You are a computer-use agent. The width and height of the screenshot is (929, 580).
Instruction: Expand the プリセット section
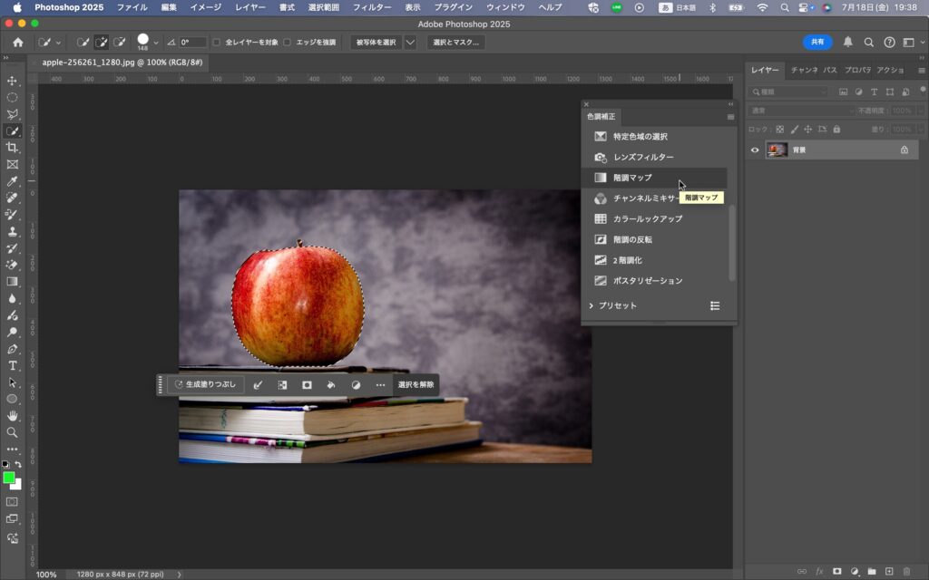(591, 305)
